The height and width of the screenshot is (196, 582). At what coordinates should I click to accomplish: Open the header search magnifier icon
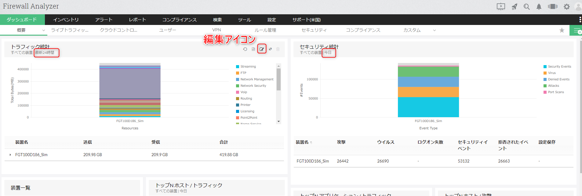[527, 7]
